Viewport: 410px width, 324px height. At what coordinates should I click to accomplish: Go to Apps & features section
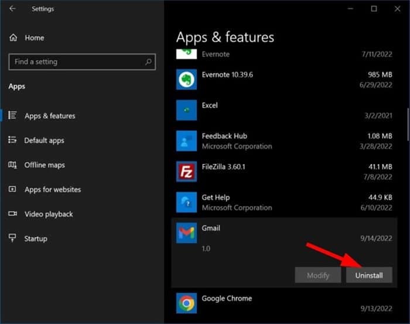[50, 116]
